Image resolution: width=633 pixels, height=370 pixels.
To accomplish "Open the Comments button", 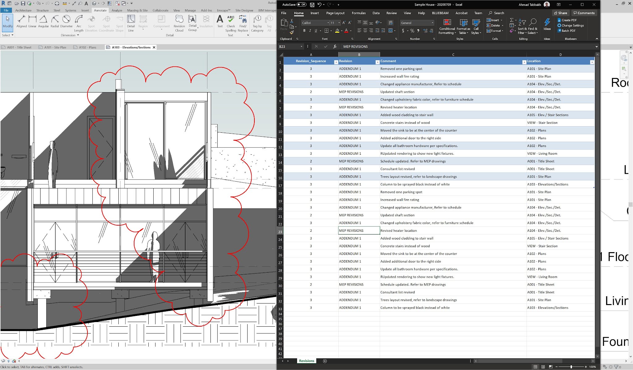I will (x=584, y=13).
